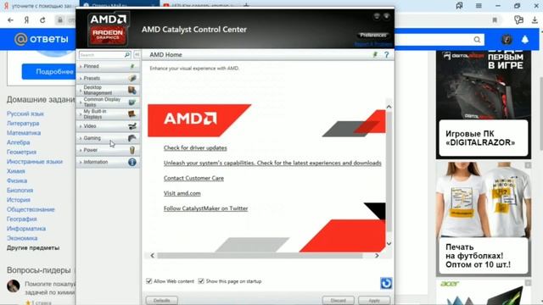Click the Подробнее button on the webpage
Viewport: 543px width, 305px height.
tap(49, 71)
